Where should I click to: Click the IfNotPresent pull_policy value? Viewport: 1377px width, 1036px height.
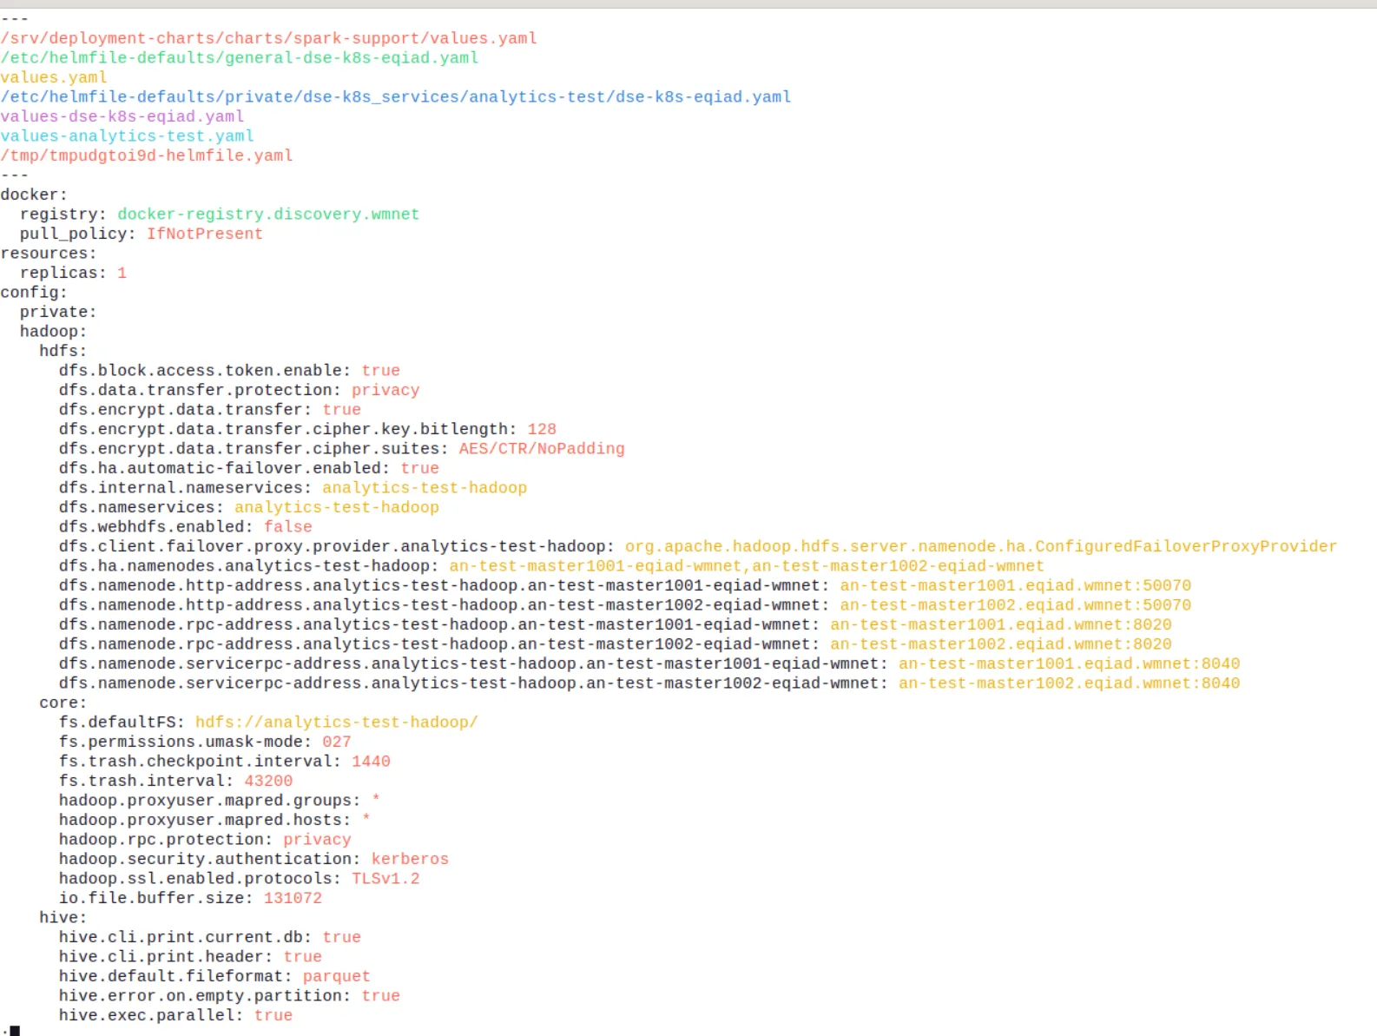pyautogui.click(x=205, y=234)
